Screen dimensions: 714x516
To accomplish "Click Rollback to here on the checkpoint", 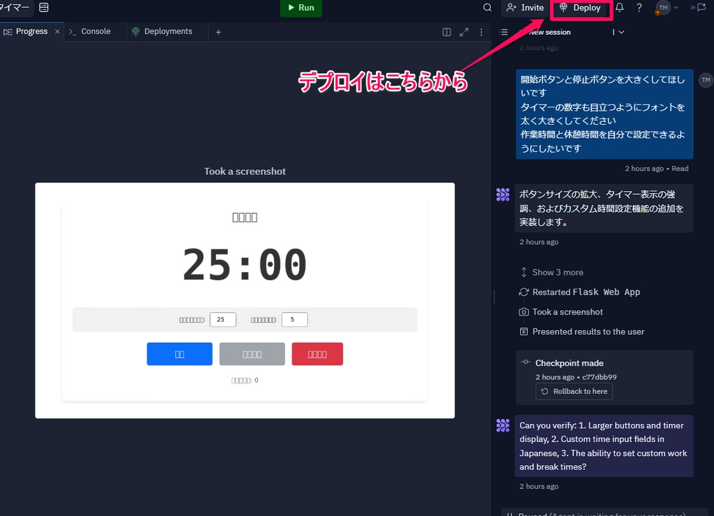I will 574,391.
